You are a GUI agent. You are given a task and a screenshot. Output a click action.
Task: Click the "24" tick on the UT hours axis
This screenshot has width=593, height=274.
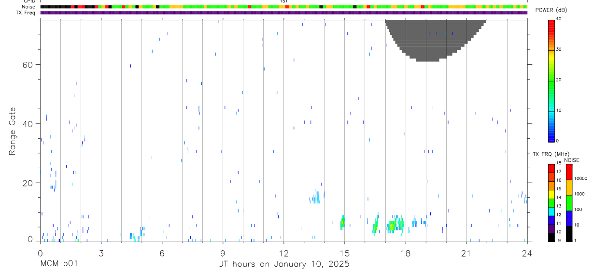pos(527,253)
